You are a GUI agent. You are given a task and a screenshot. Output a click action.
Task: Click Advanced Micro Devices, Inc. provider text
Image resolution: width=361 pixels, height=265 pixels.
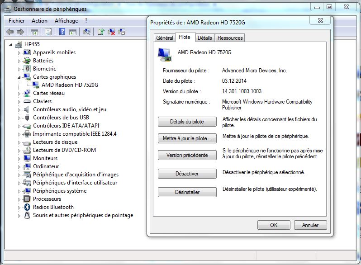254,71
